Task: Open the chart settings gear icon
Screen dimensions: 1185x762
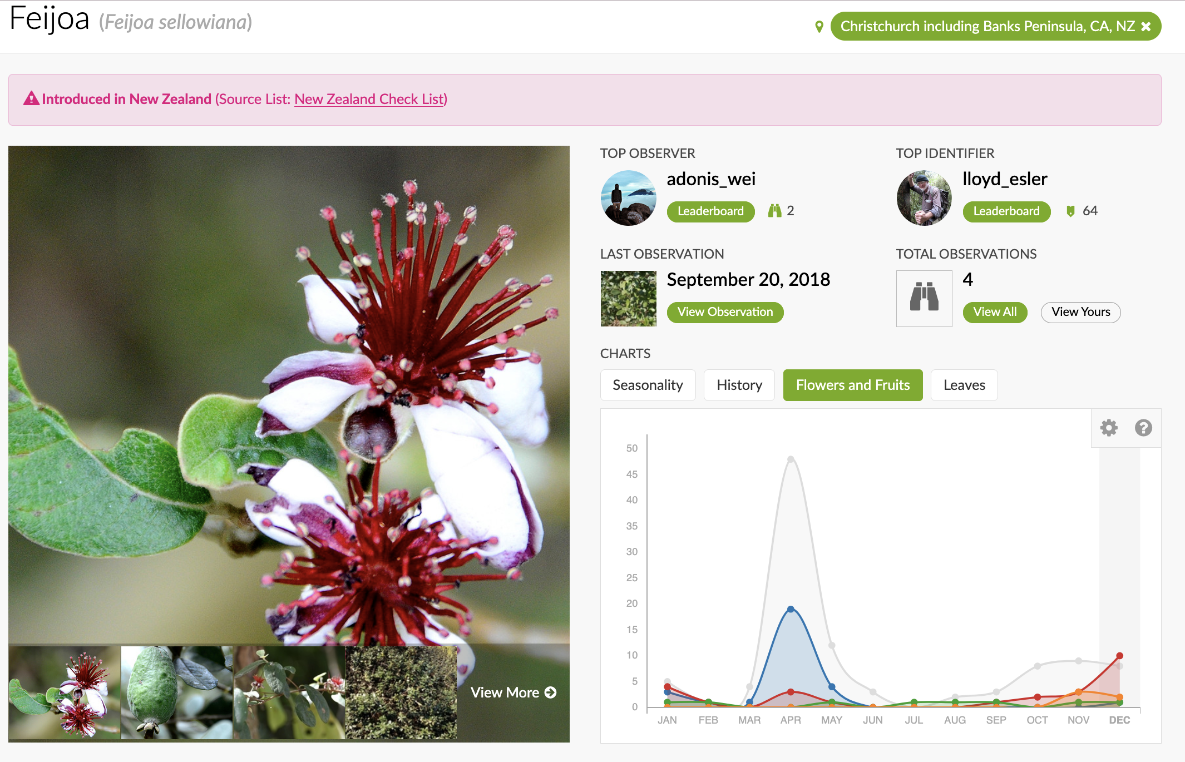Action: pyautogui.click(x=1109, y=428)
